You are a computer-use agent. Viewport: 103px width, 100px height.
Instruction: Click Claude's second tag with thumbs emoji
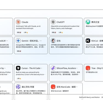[26, 33]
